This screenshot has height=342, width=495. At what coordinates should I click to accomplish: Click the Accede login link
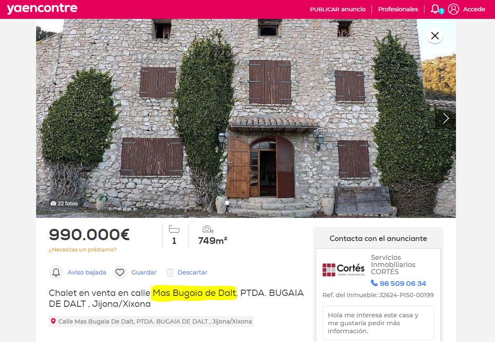[x=474, y=9]
